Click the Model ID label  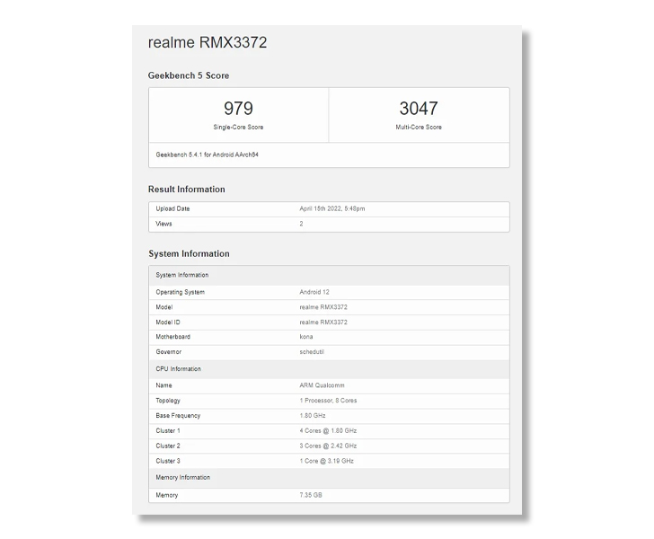click(x=168, y=323)
